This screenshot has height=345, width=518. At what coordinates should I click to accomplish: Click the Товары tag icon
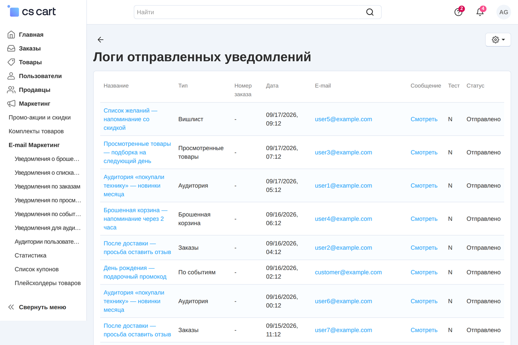(x=11, y=62)
